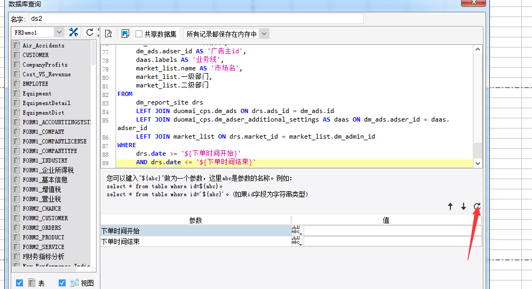Click the database connection settings icon
The image size is (532, 289).
pos(73,32)
